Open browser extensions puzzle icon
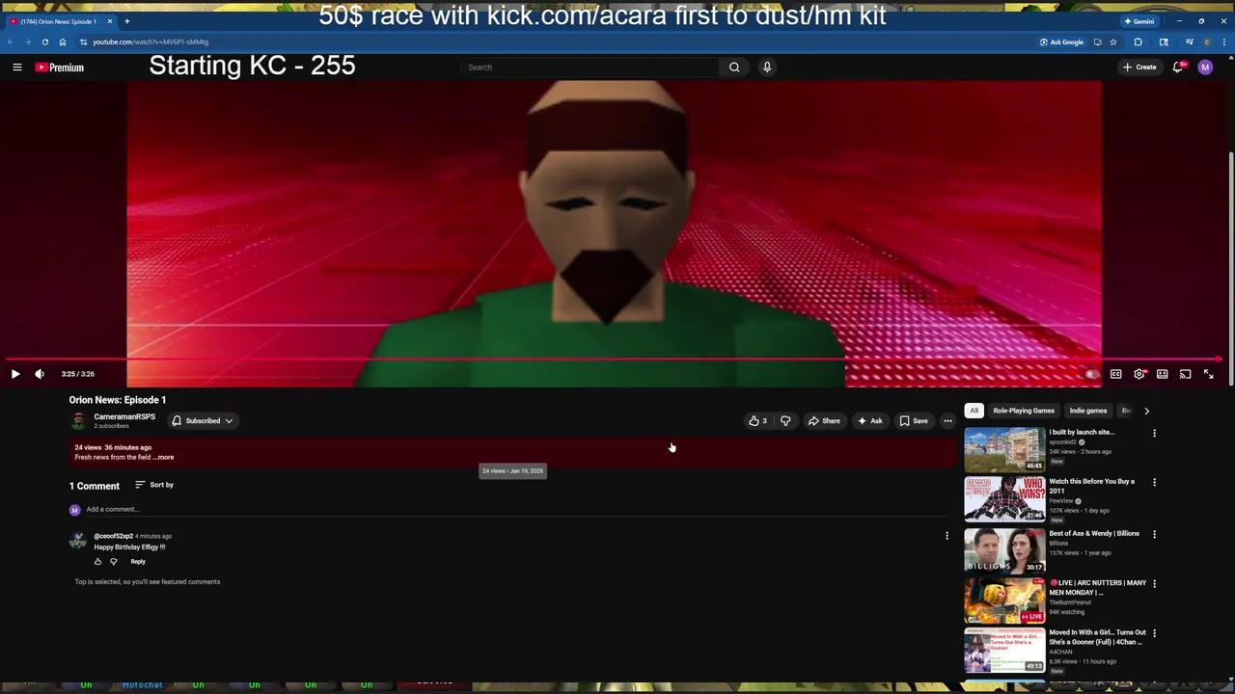Viewport: 1235px width, 694px height. point(1139,42)
